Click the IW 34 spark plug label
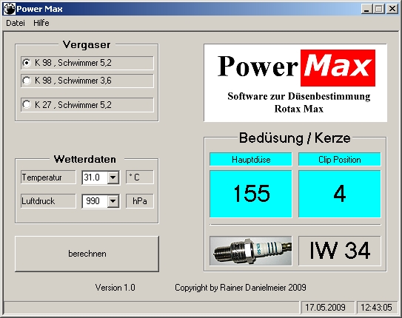 point(340,251)
